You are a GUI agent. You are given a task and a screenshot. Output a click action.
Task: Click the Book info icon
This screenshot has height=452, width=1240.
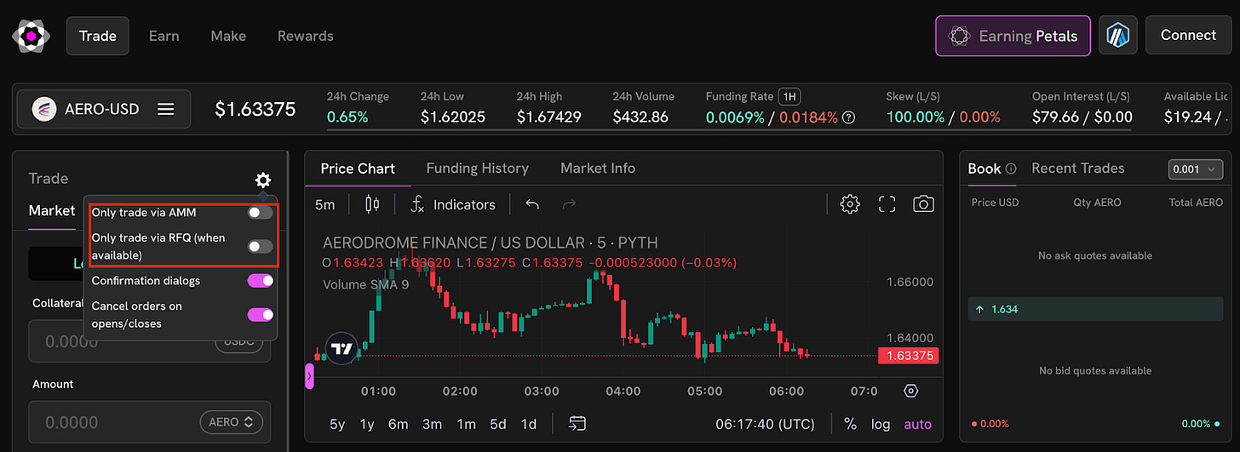(x=1011, y=169)
